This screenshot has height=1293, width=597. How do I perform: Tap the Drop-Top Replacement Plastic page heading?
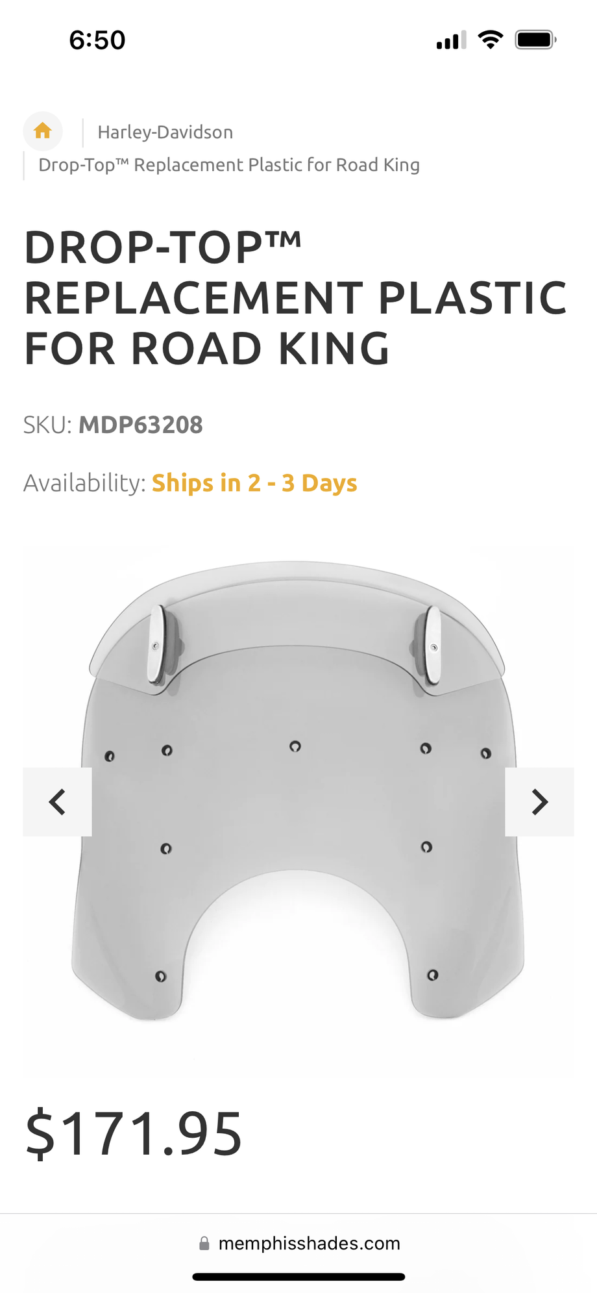coord(295,298)
